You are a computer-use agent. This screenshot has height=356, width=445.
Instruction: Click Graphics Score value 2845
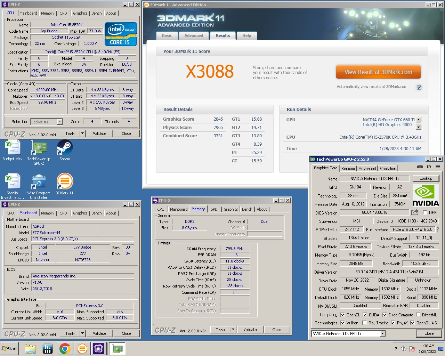pyautogui.click(x=218, y=119)
